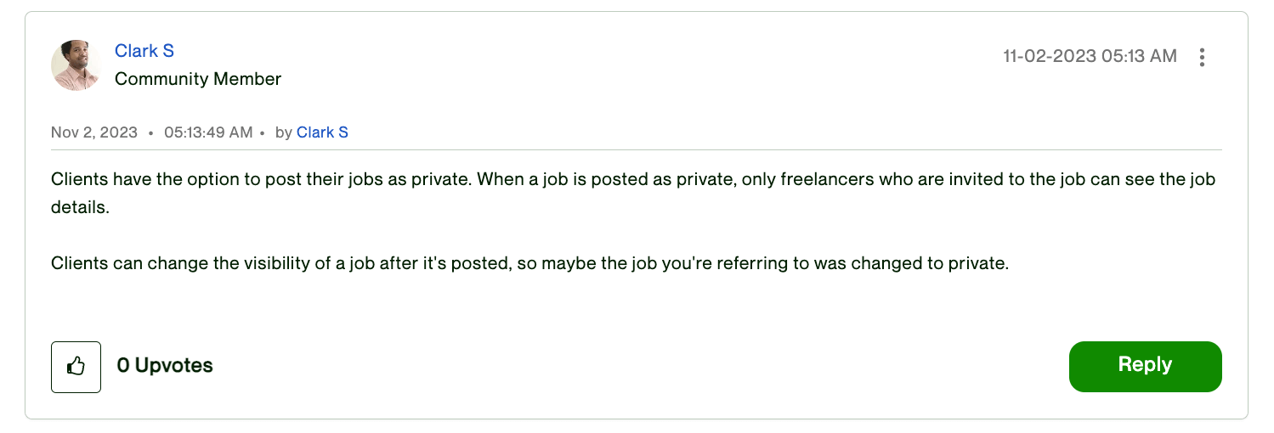The image size is (1274, 433).
Task: Click the empty area left of Reply
Action: pyautogui.click(x=637, y=367)
